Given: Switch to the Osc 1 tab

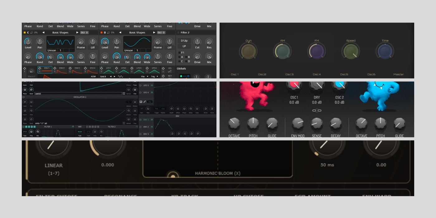Looking at the screenshot, I should pos(235,74).
